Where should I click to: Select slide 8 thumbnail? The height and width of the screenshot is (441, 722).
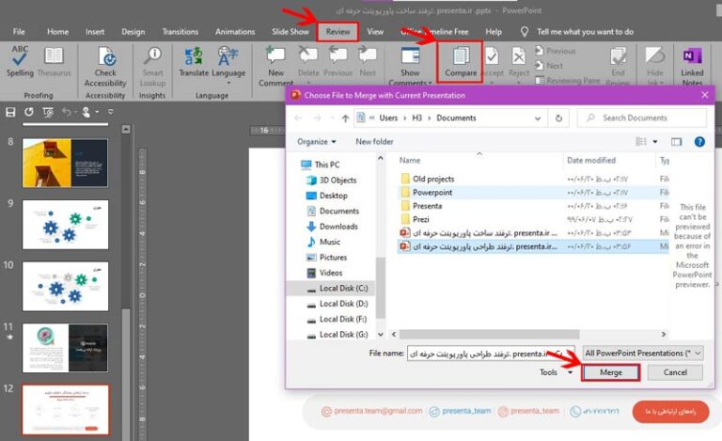coord(65,163)
